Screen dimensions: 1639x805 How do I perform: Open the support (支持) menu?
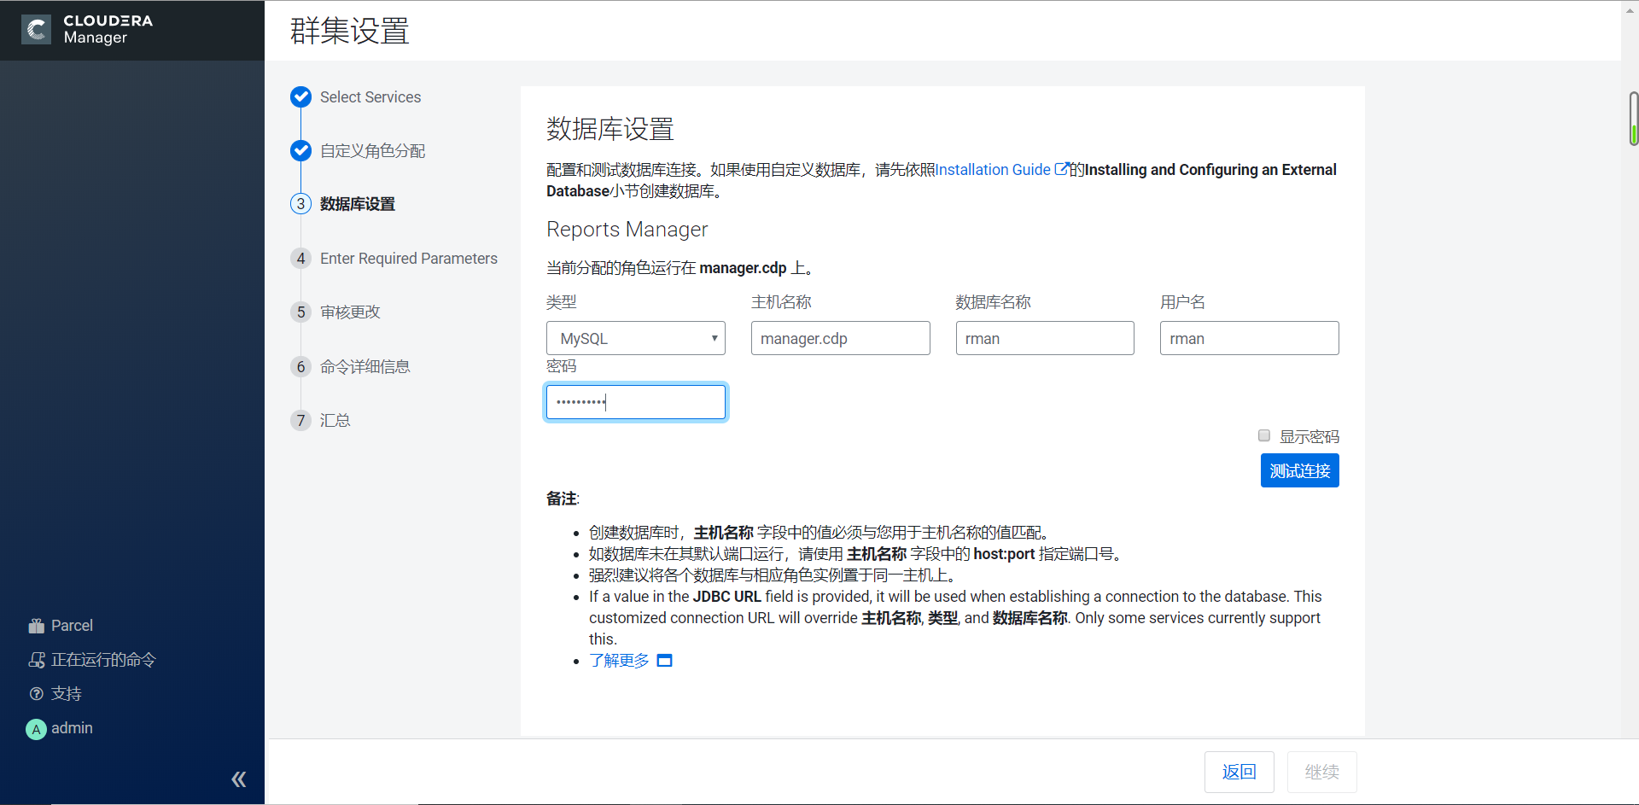[55, 694]
